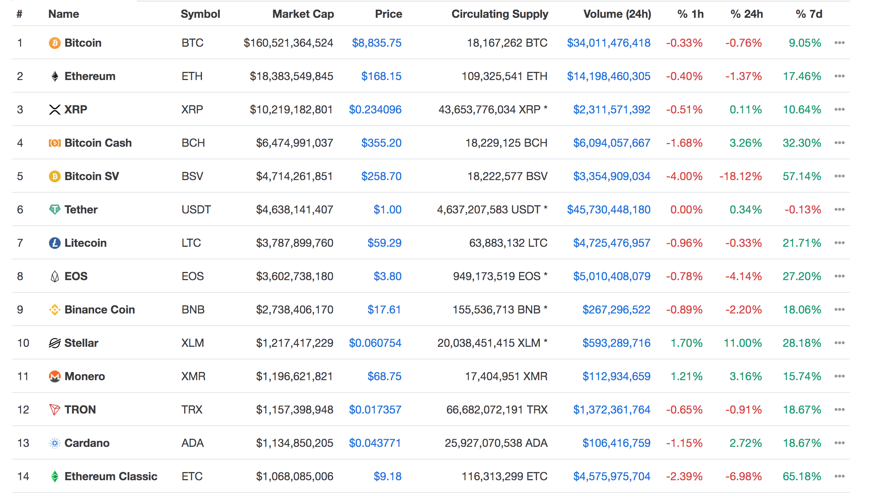Open the Ethereum name link
Screen dimensions: 873x498
[x=90, y=76]
